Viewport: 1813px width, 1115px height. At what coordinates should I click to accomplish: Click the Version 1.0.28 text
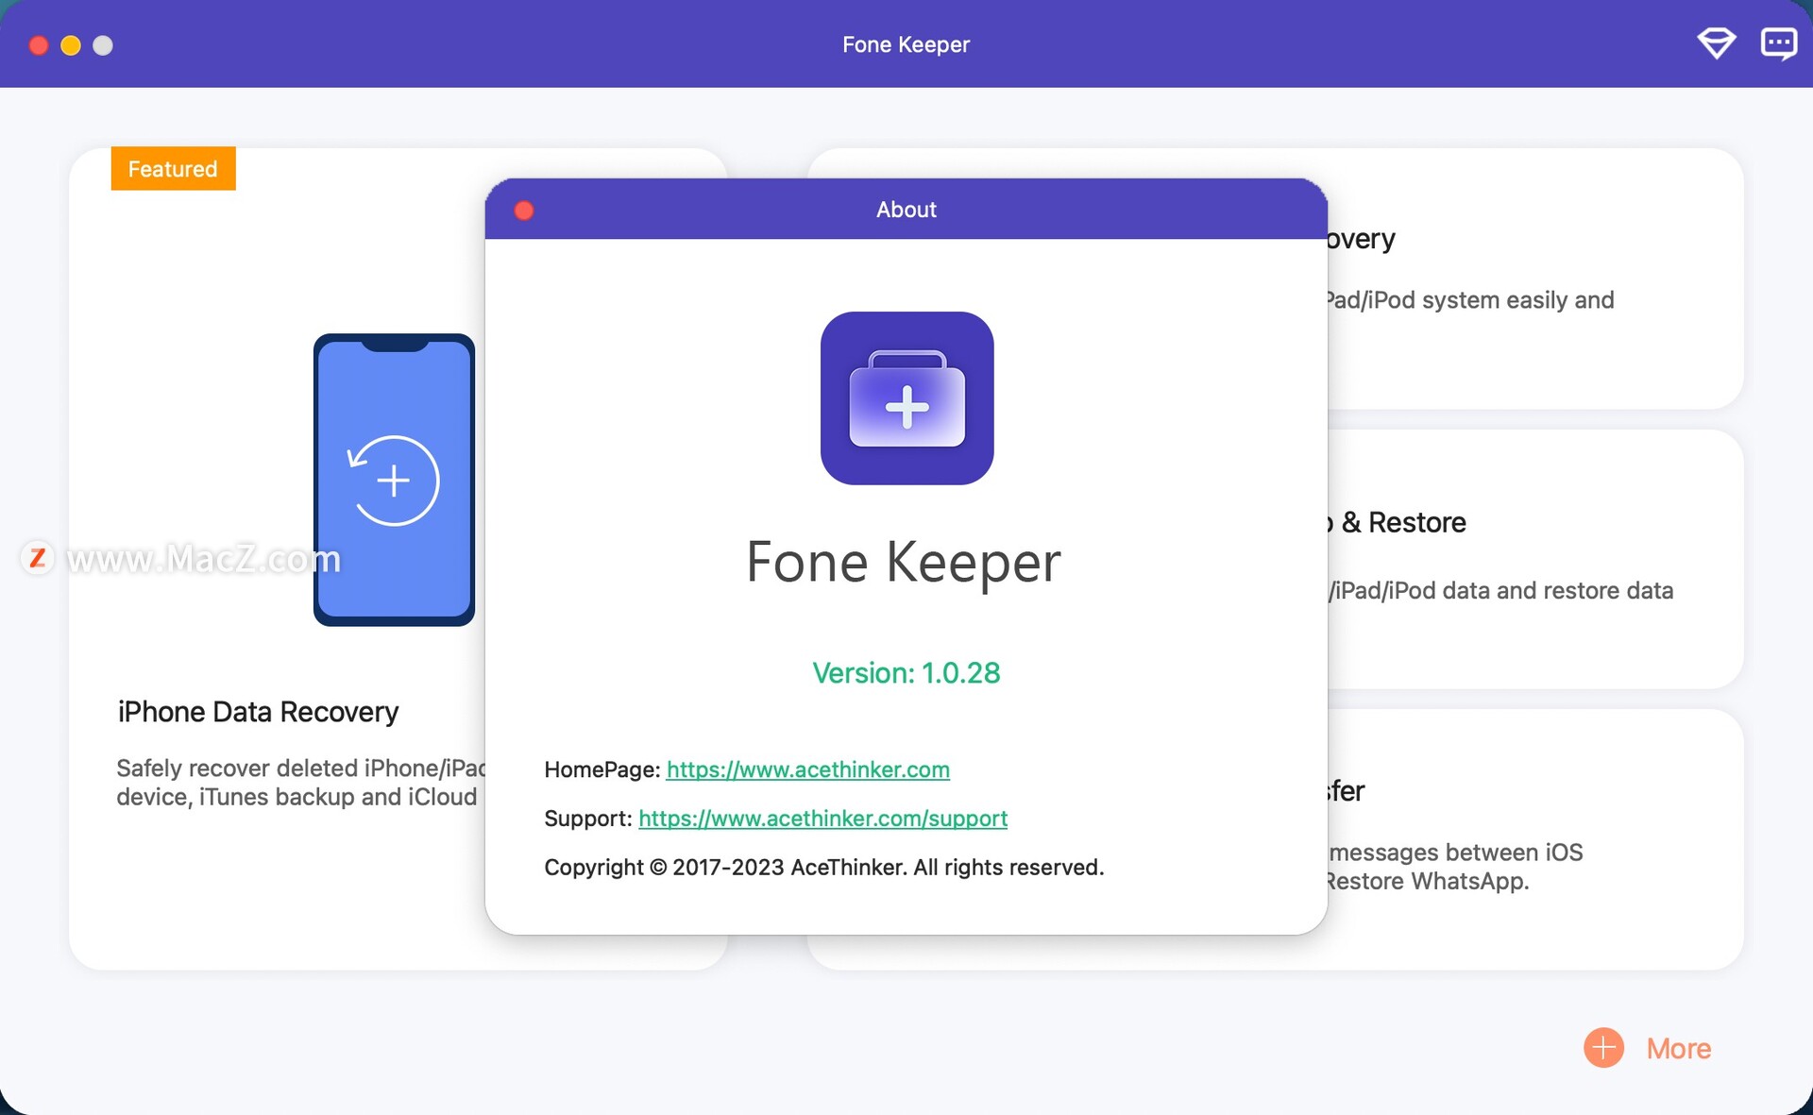coord(906,673)
